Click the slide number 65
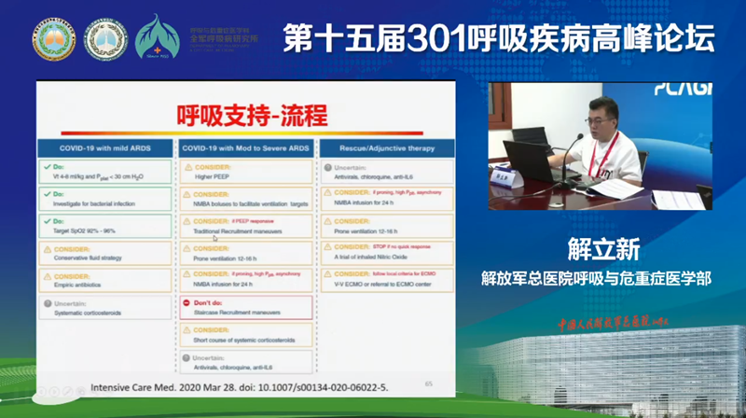746x418 pixels. (429, 383)
